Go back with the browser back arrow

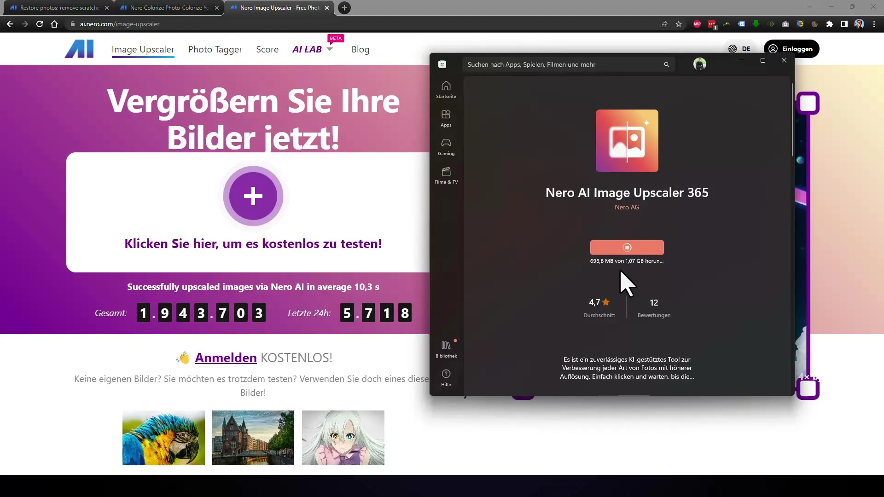pos(10,24)
